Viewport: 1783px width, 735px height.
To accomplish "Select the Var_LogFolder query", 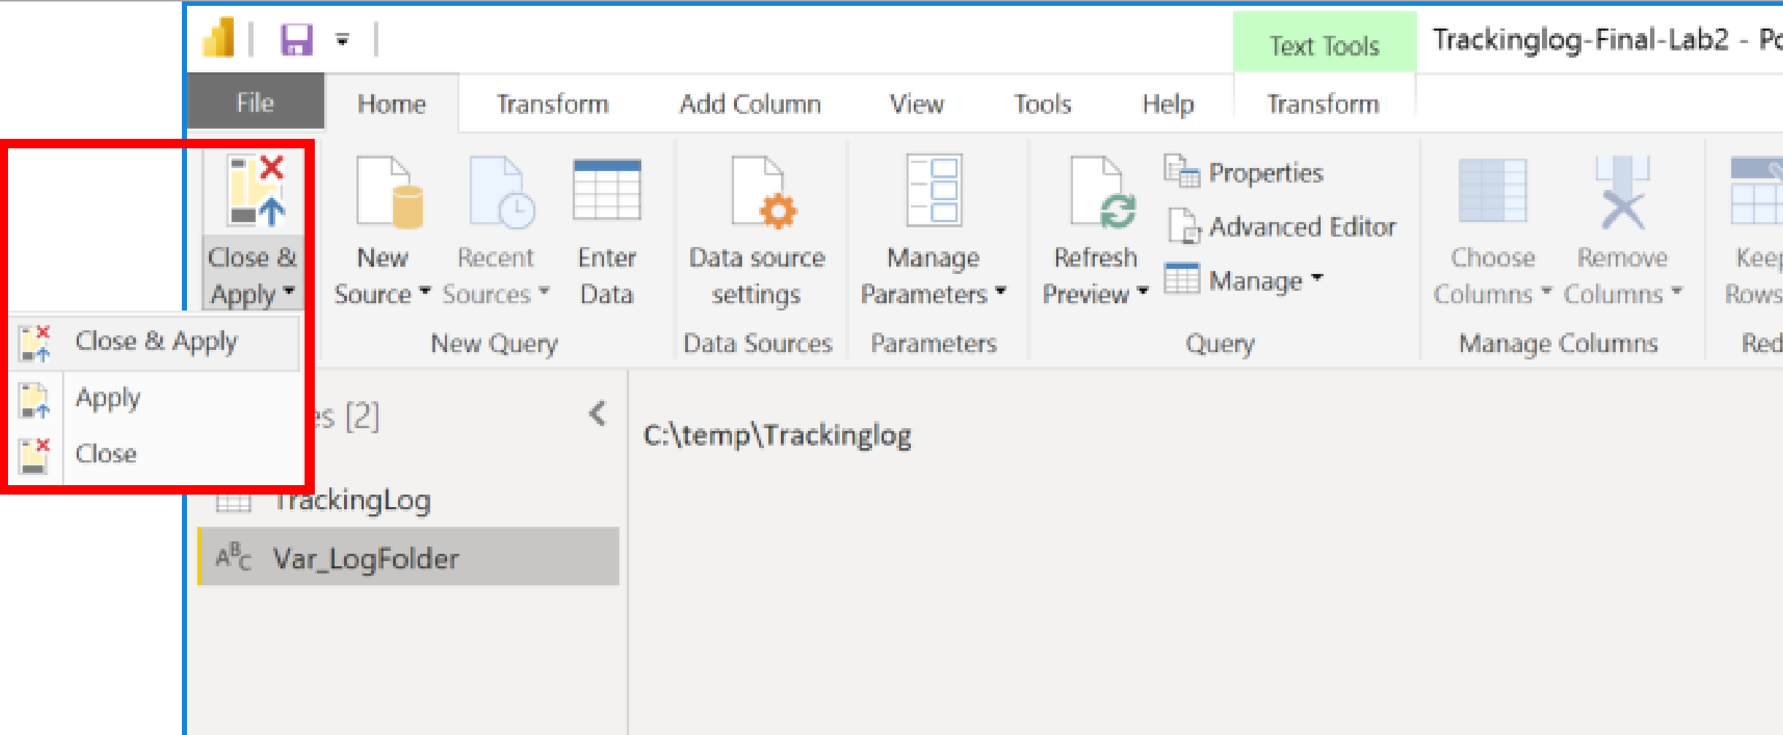I will 367,557.
